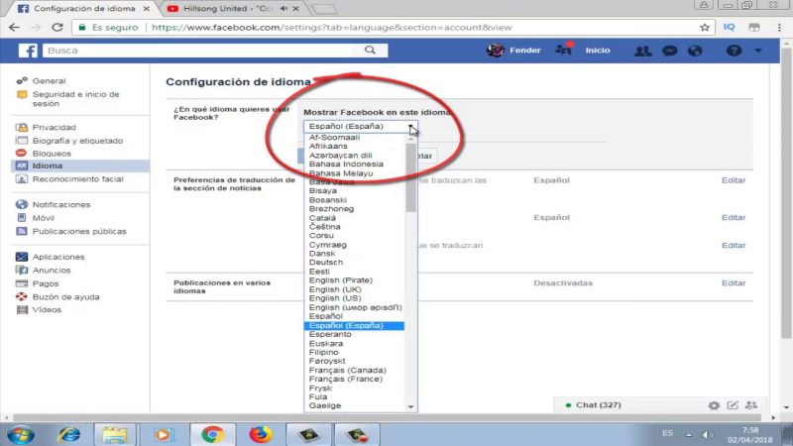Pick Esperanto from the language list

tap(330, 334)
